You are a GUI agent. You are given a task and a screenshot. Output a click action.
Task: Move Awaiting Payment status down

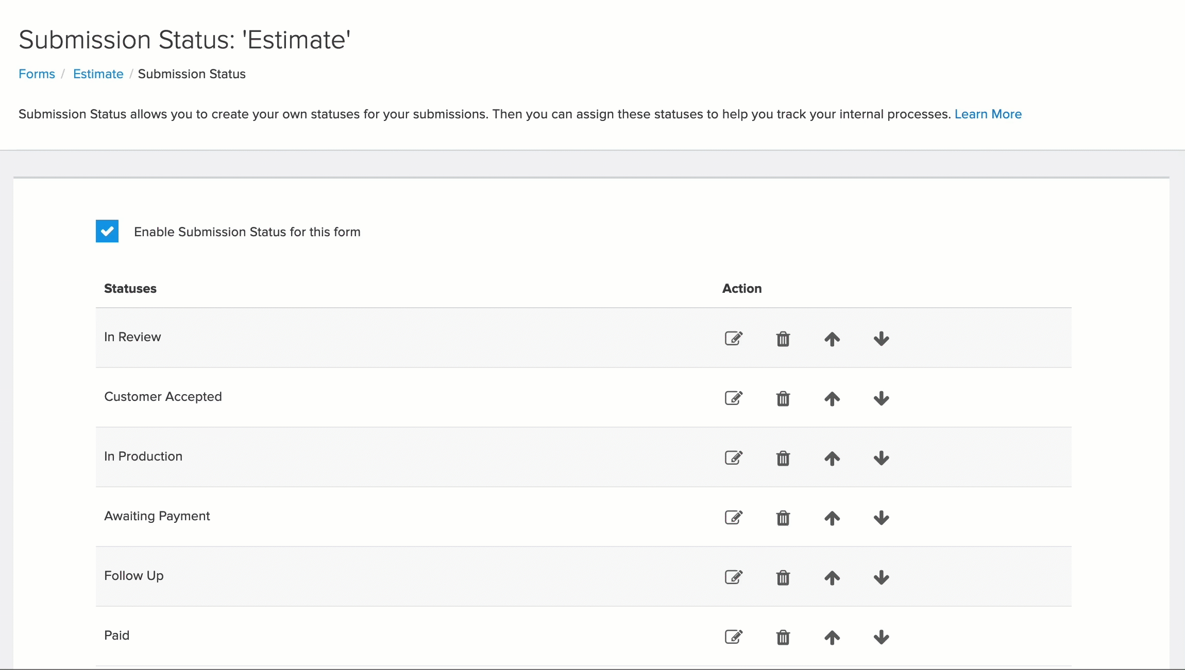[x=882, y=518]
